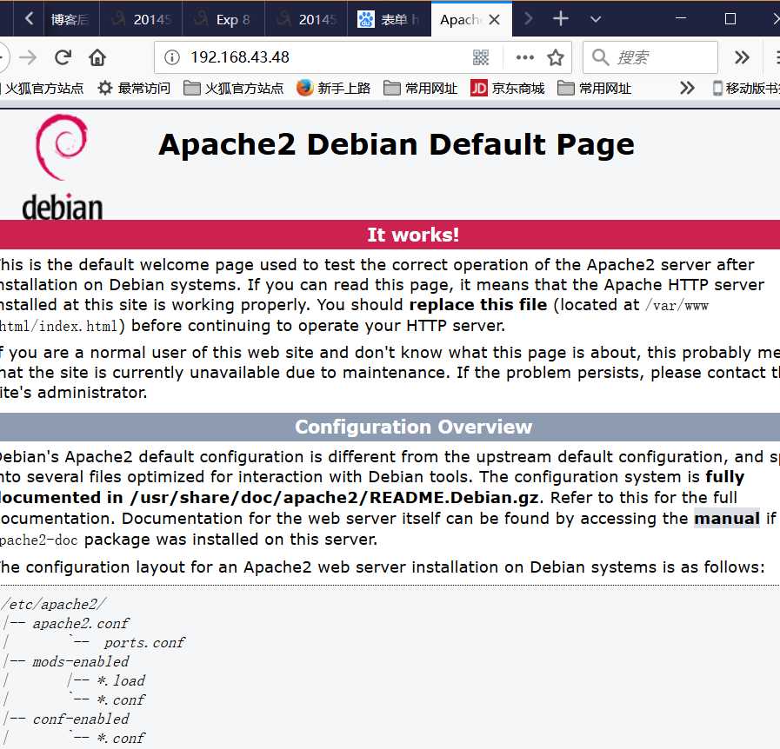Open the 京东商城 JD bookmark

pyautogui.click(x=508, y=89)
